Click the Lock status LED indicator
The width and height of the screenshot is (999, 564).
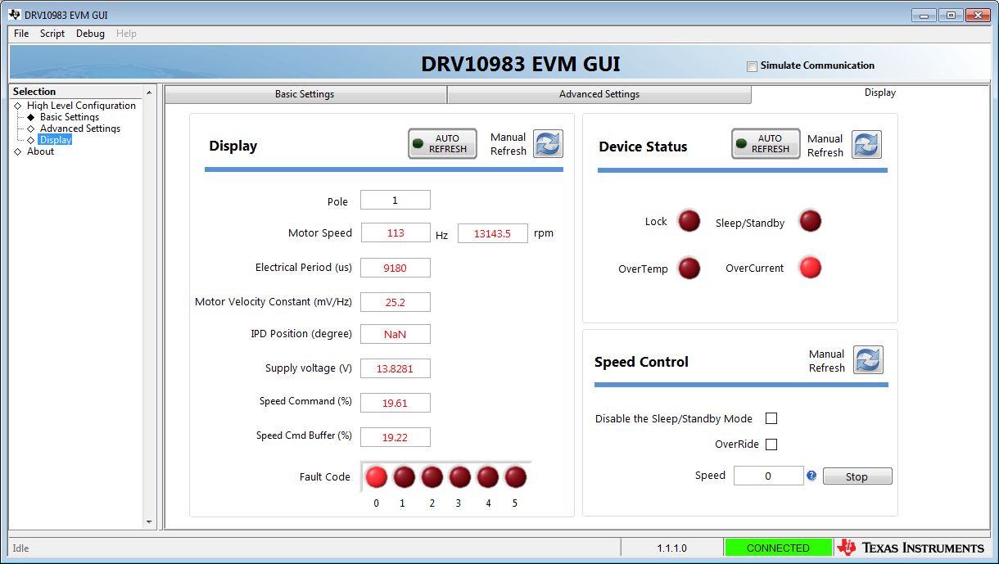tap(689, 221)
